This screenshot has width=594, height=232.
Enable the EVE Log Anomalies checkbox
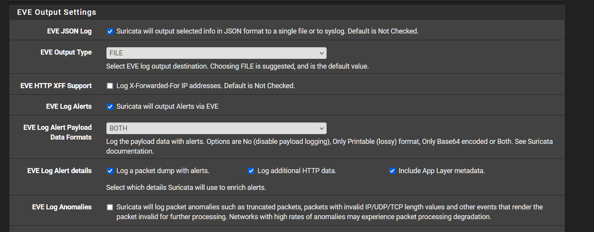tap(110, 207)
